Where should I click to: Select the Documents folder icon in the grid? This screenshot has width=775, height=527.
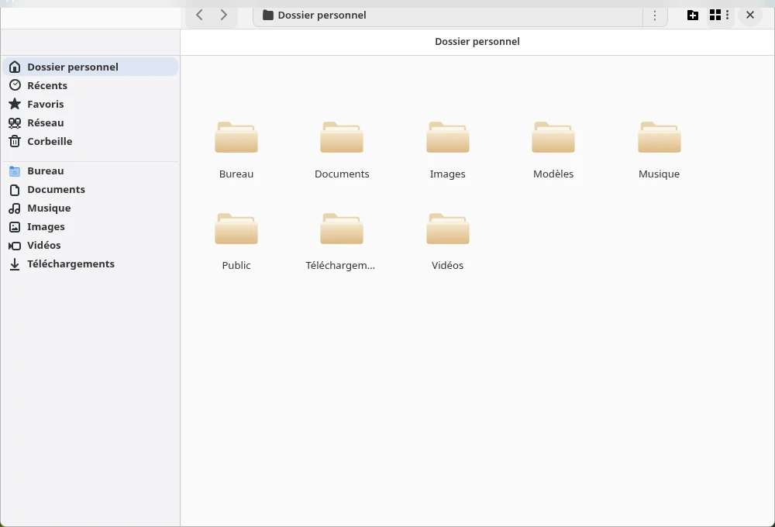coord(342,137)
